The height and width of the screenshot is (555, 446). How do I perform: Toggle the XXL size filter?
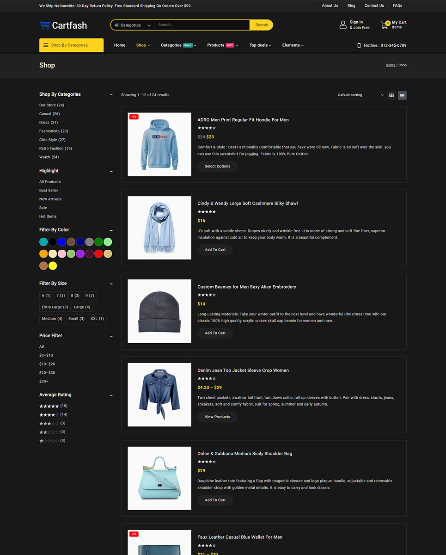click(x=97, y=319)
